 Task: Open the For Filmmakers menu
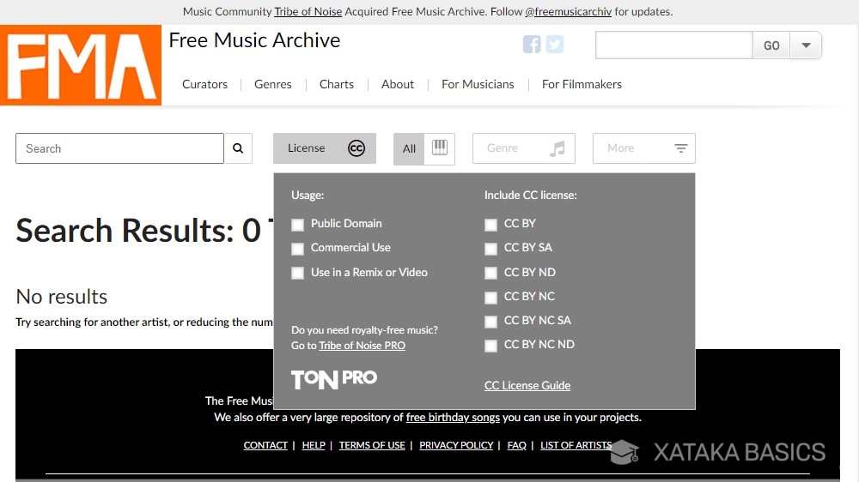coord(582,84)
